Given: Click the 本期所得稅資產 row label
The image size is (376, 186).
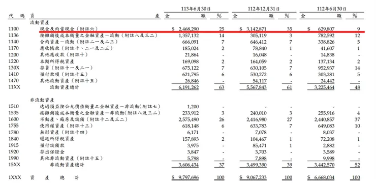Looking at the screenshot, I should pyautogui.click(x=57, y=61).
